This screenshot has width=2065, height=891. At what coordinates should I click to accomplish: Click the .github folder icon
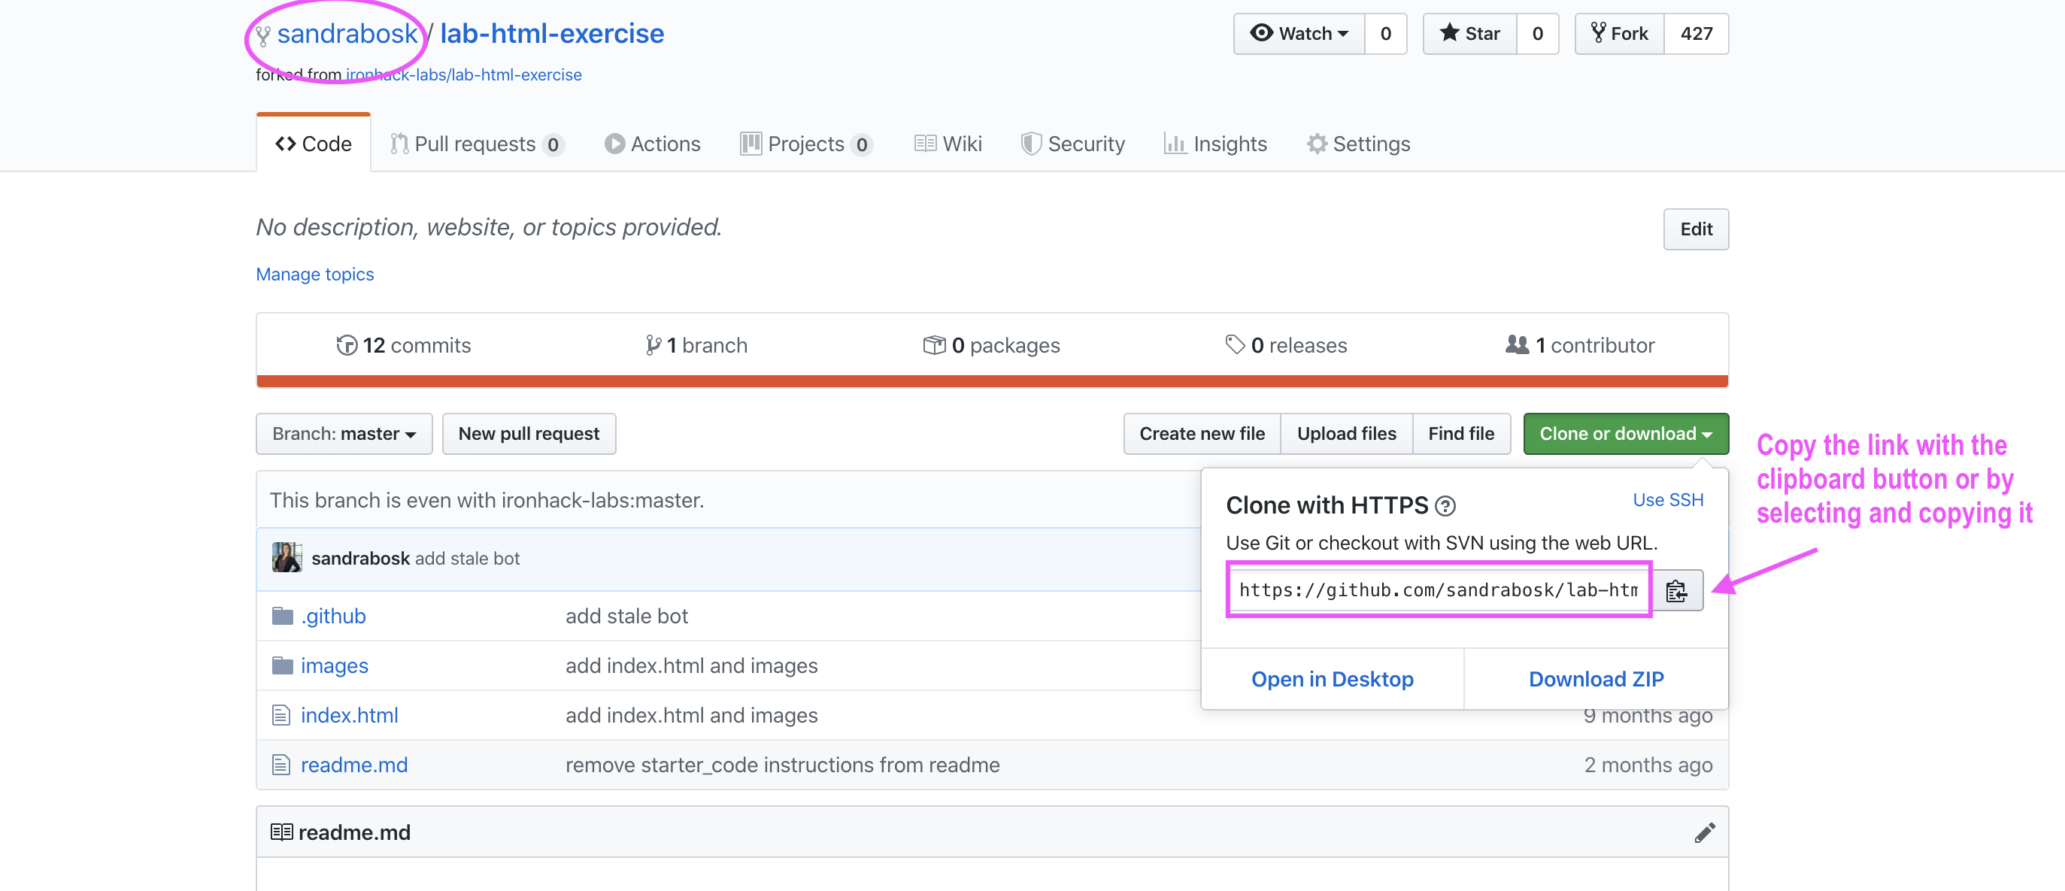(282, 616)
